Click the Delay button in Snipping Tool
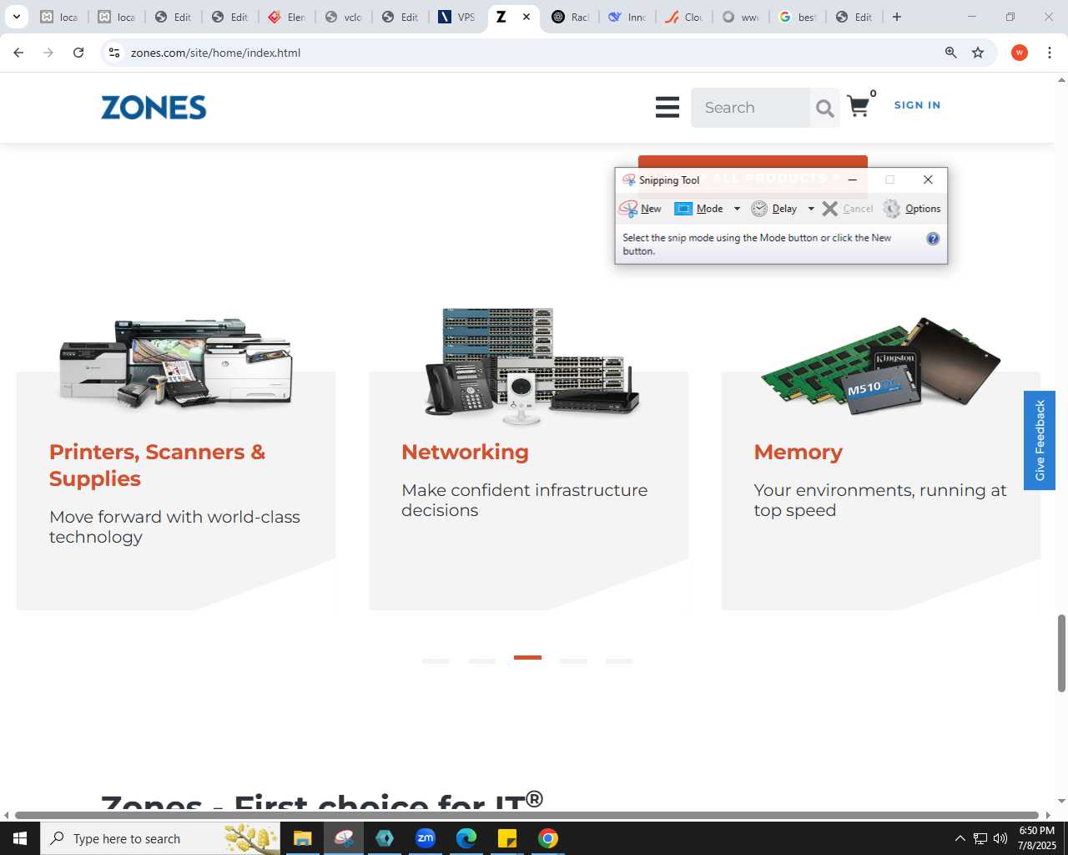This screenshot has width=1068, height=855. tap(774, 209)
